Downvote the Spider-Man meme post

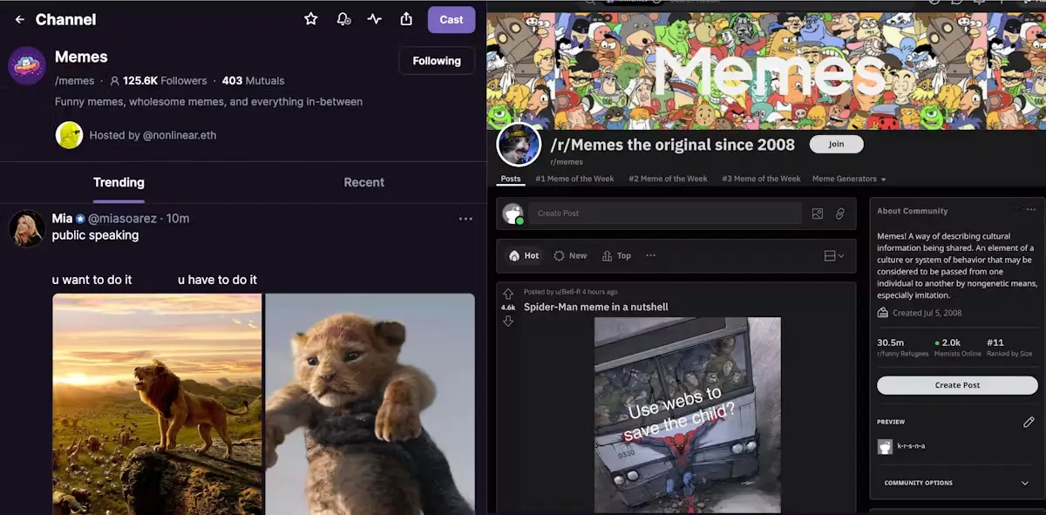point(508,322)
